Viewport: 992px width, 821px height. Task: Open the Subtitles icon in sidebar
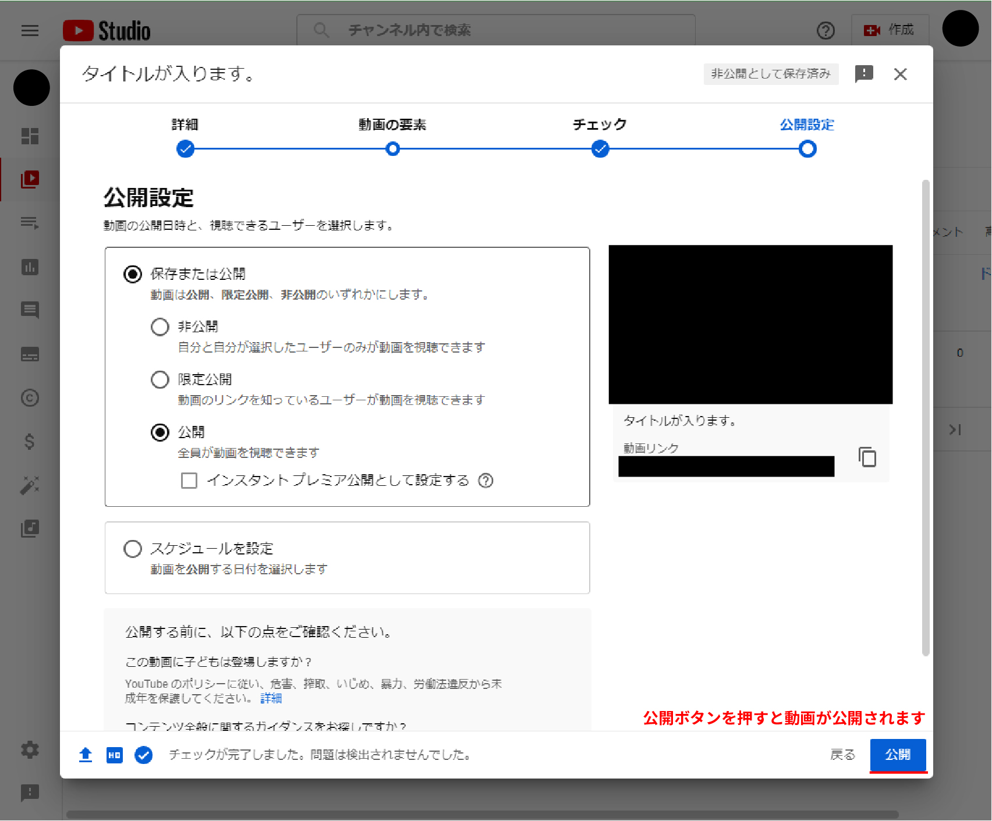click(30, 354)
